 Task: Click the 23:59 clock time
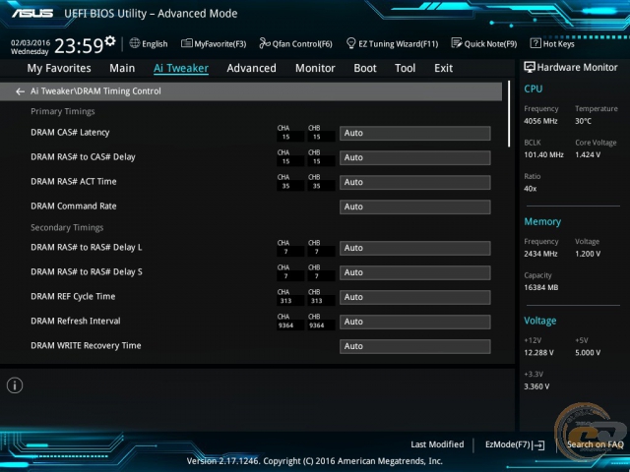79,46
